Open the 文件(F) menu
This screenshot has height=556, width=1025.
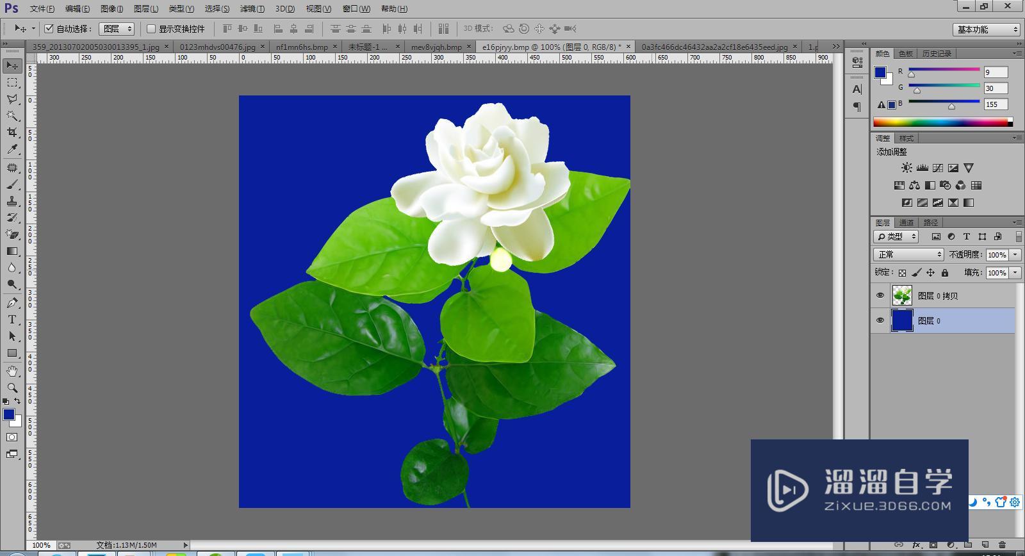(42, 9)
